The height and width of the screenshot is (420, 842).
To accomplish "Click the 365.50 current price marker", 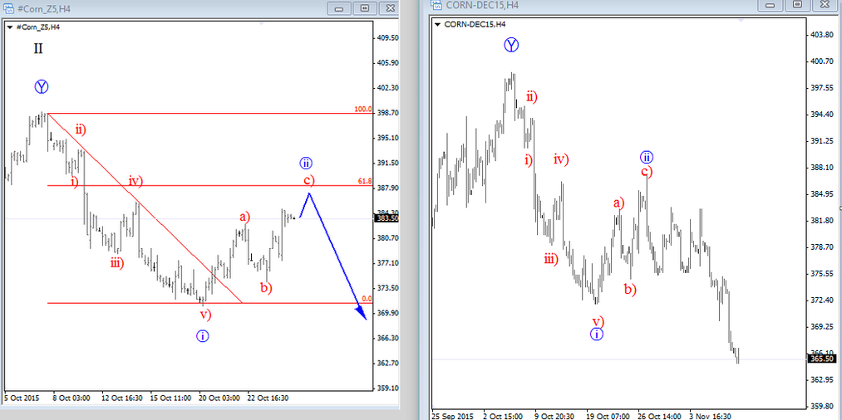I will 821,359.
